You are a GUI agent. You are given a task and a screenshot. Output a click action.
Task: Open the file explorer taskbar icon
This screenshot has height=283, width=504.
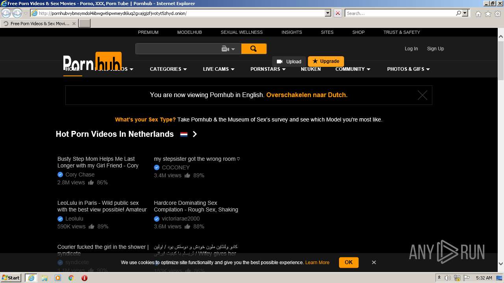(x=44, y=278)
